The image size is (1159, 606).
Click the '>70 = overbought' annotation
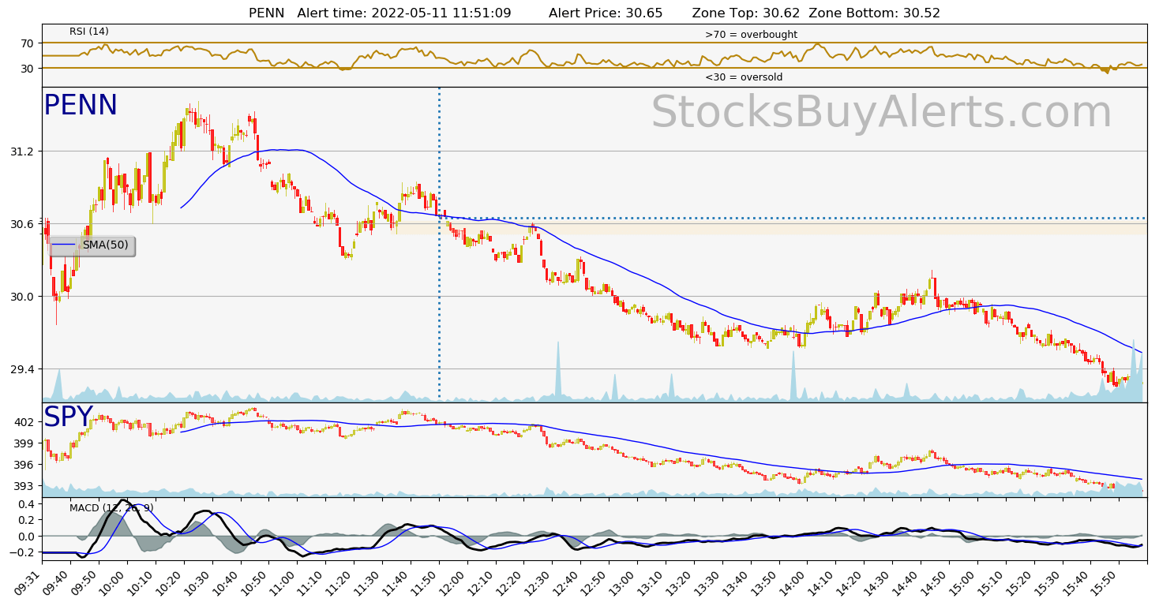pos(751,35)
